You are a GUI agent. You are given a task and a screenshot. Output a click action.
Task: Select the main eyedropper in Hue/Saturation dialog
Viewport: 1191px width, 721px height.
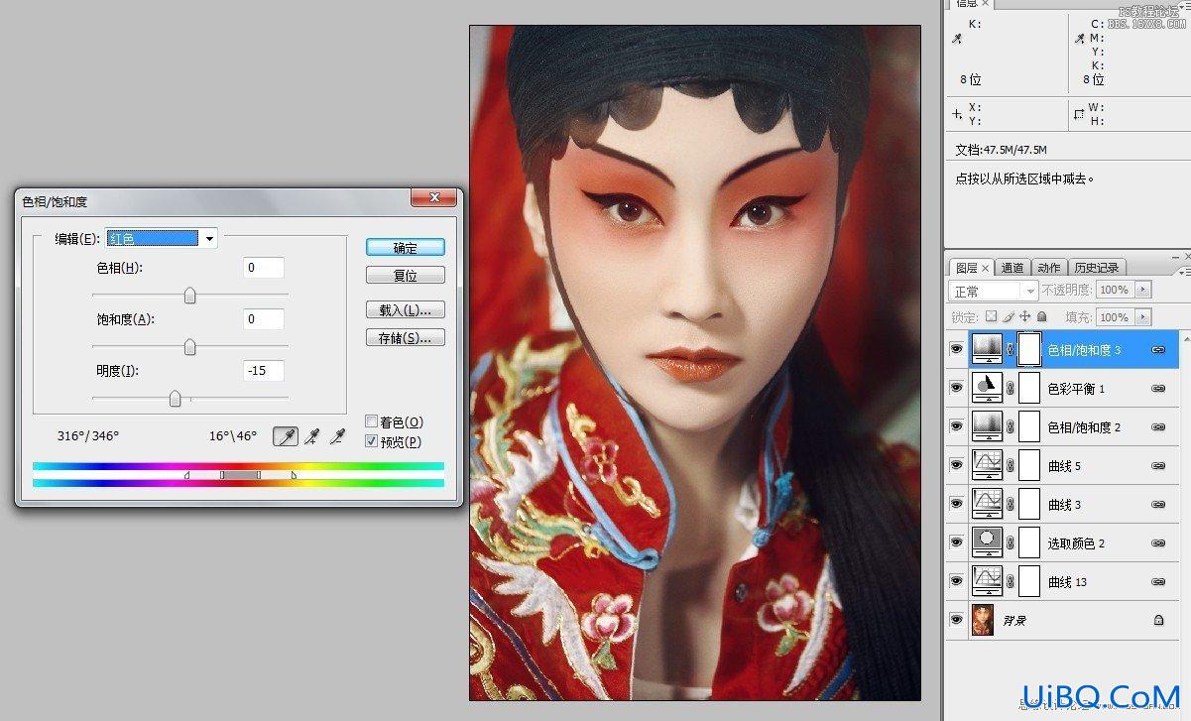(x=286, y=436)
